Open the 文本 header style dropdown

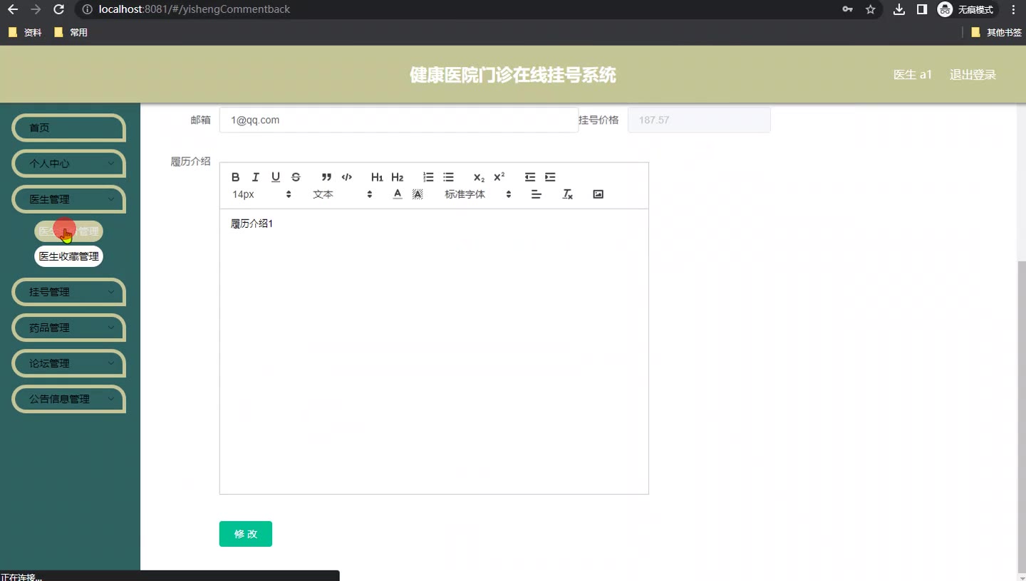click(342, 194)
